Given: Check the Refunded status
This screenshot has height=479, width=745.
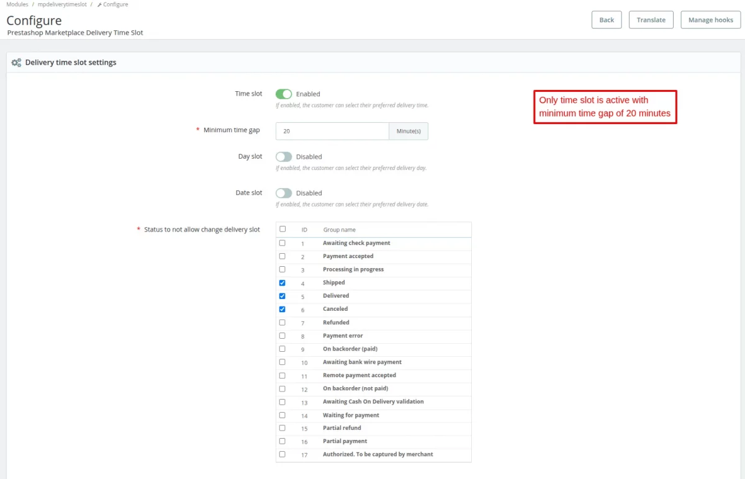Looking at the screenshot, I should (282, 322).
